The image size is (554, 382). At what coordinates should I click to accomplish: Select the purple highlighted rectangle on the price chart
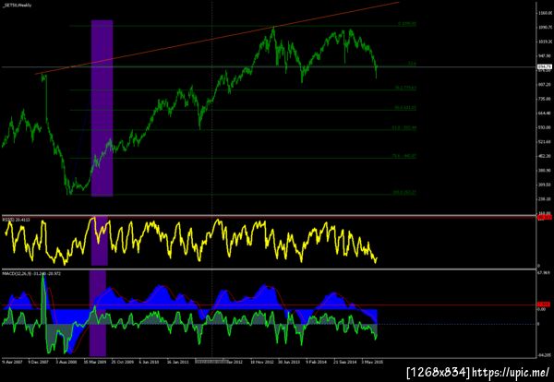[x=102, y=108]
